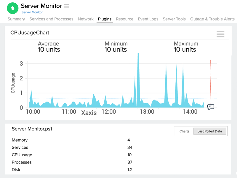Open the hamburger menu beside Server Monitor title

pos(66,6)
